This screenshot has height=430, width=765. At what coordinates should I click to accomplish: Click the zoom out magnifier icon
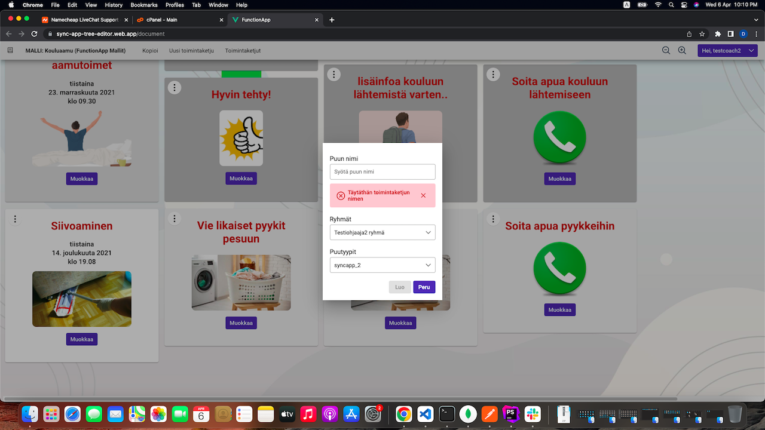[666, 51]
